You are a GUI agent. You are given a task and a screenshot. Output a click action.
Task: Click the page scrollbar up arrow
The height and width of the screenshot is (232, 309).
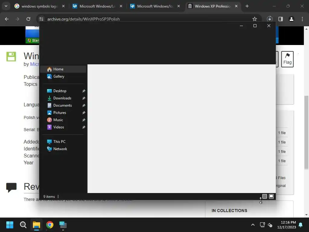306,29
